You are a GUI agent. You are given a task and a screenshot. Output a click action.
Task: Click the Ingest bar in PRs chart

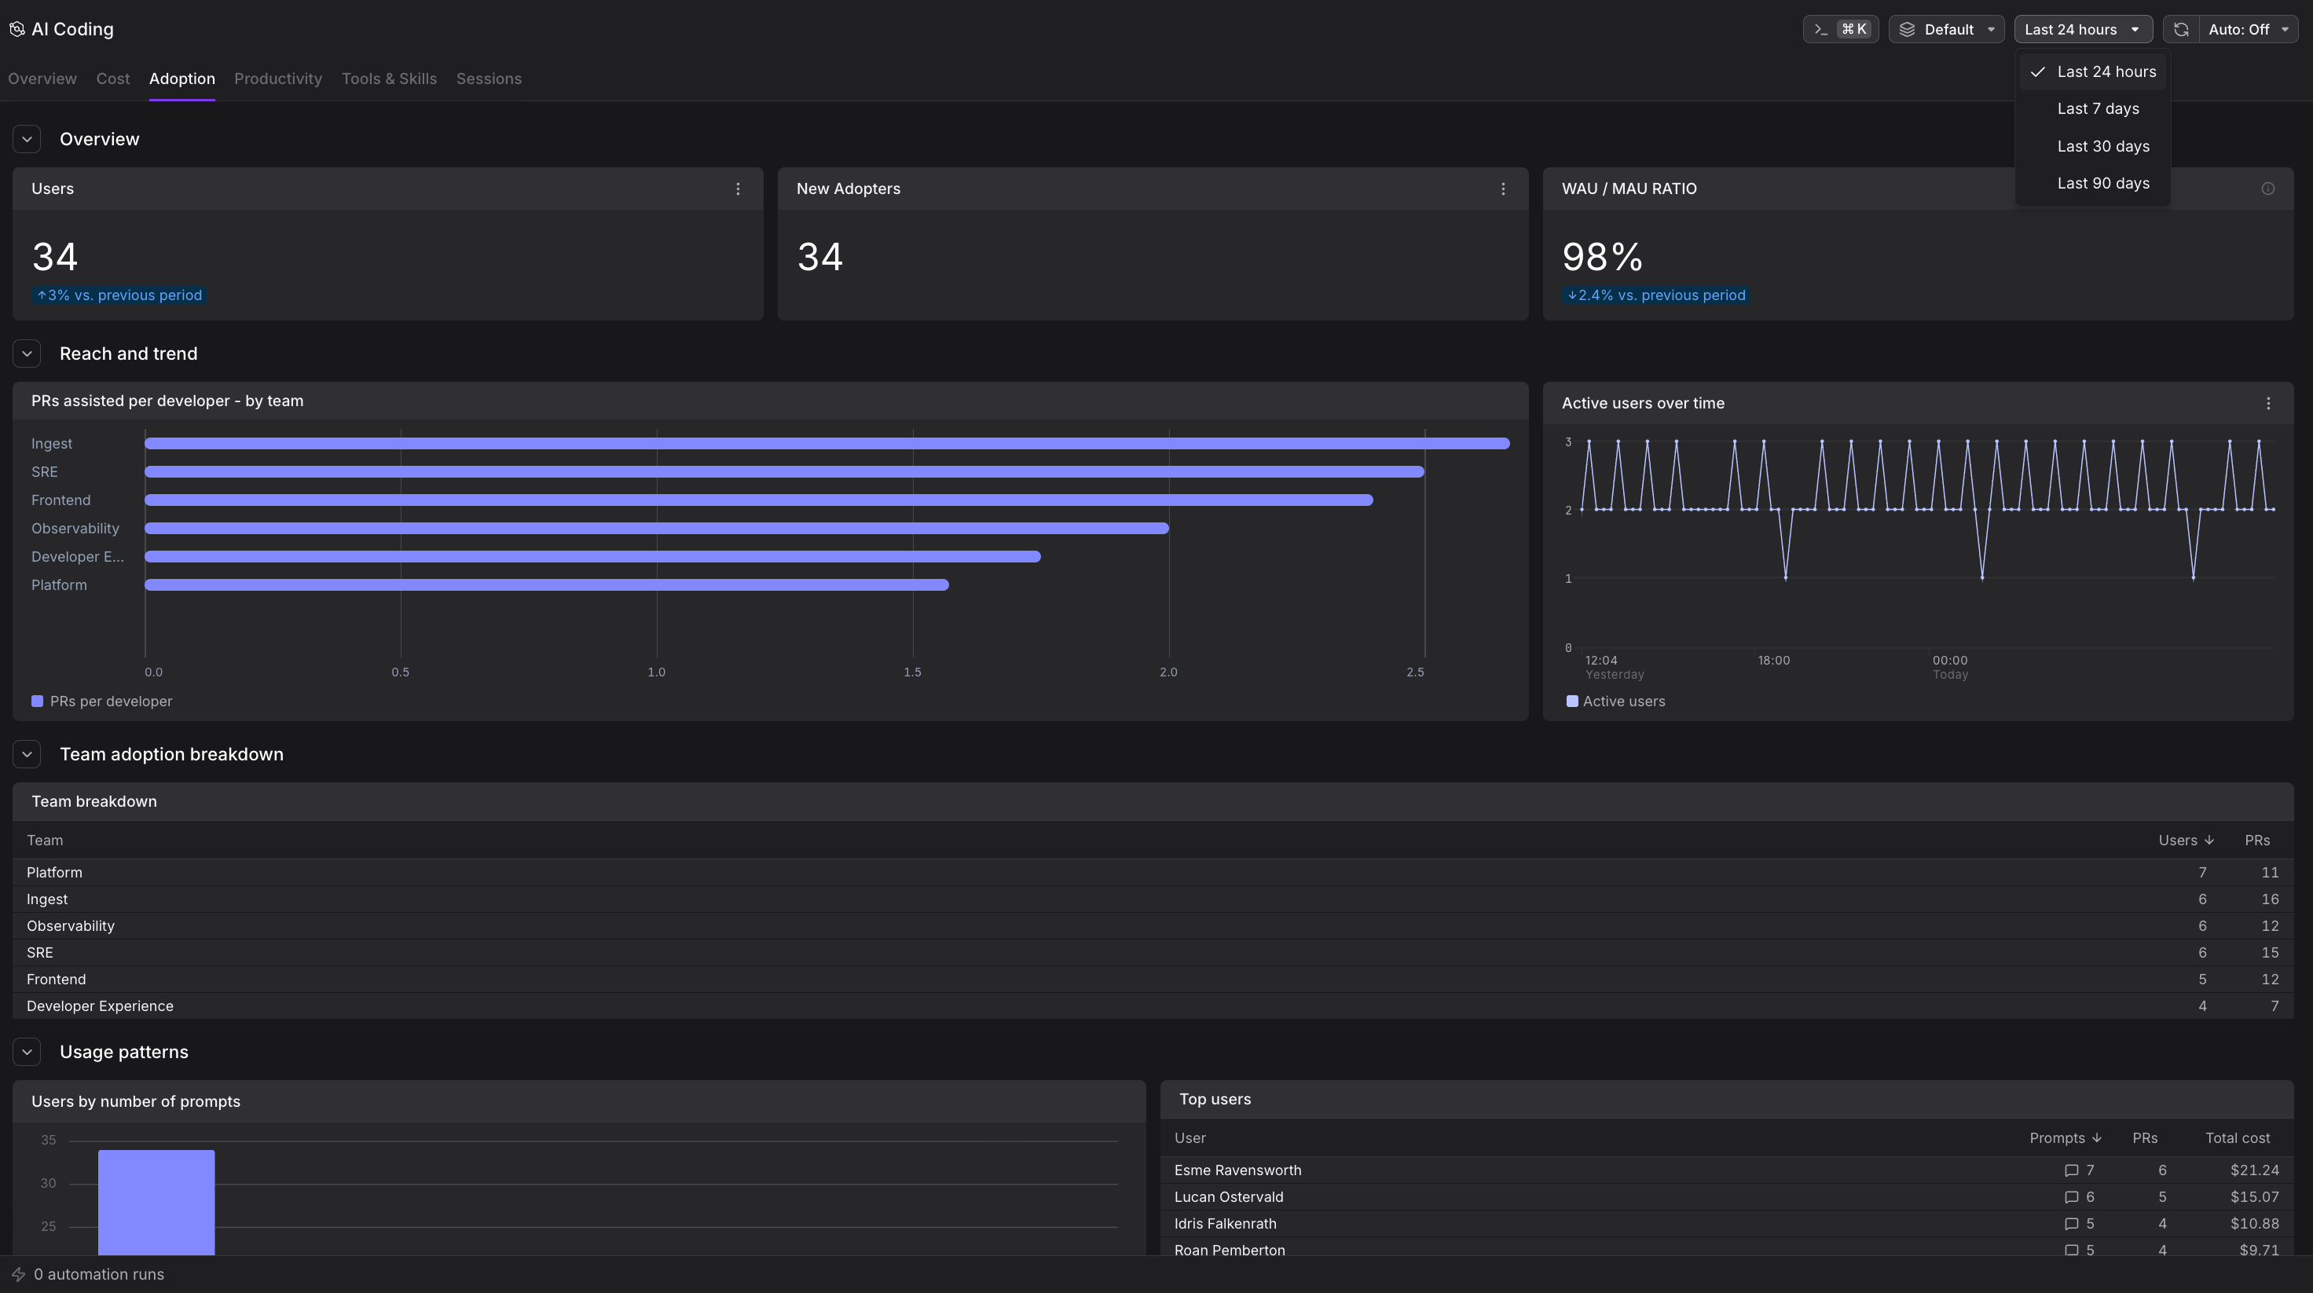pos(827,444)
